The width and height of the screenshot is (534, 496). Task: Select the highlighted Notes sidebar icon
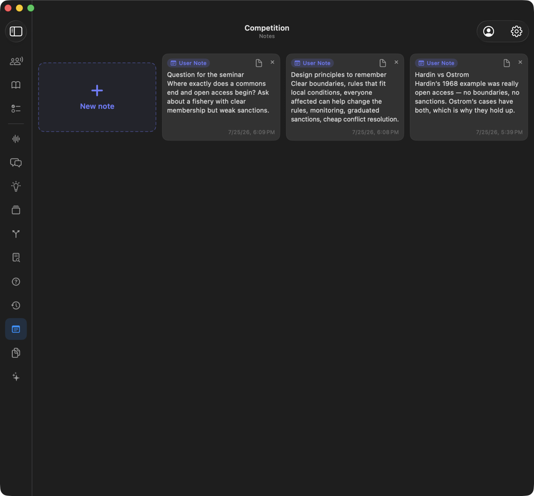[x=16, y=329]
